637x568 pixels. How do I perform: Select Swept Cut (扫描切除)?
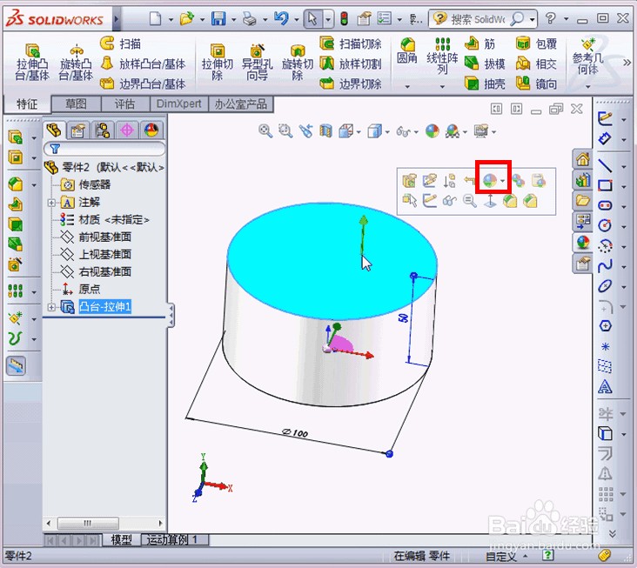(x=351, y=43)
